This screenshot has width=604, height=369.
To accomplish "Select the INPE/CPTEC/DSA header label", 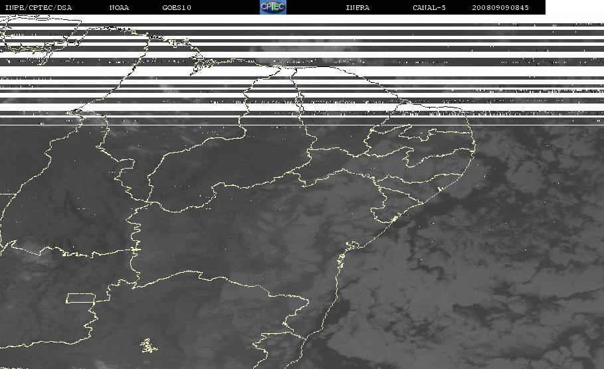I will pos(38,8).
